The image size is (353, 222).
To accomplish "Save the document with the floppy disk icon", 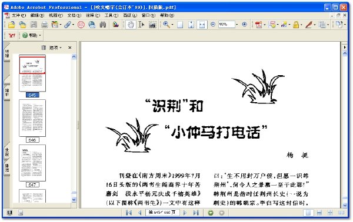I will tap(34, 25).
